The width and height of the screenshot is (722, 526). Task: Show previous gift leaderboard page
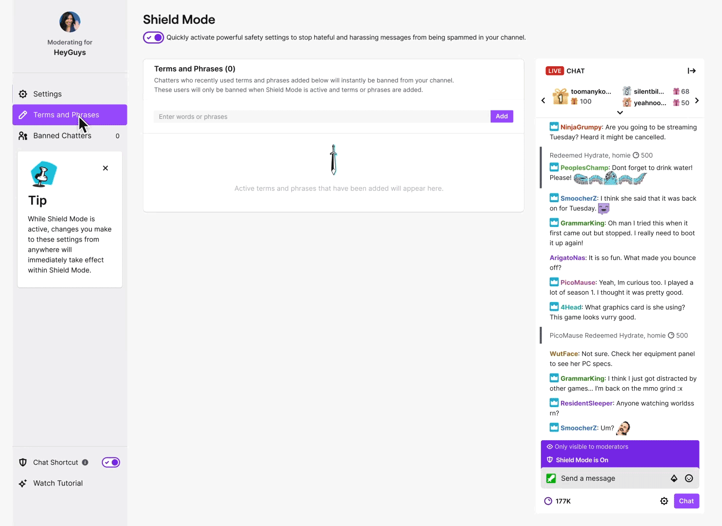543,101
